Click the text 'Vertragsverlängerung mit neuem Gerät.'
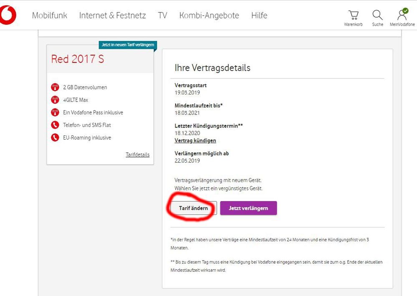417x296 pixels. (218, 180)
